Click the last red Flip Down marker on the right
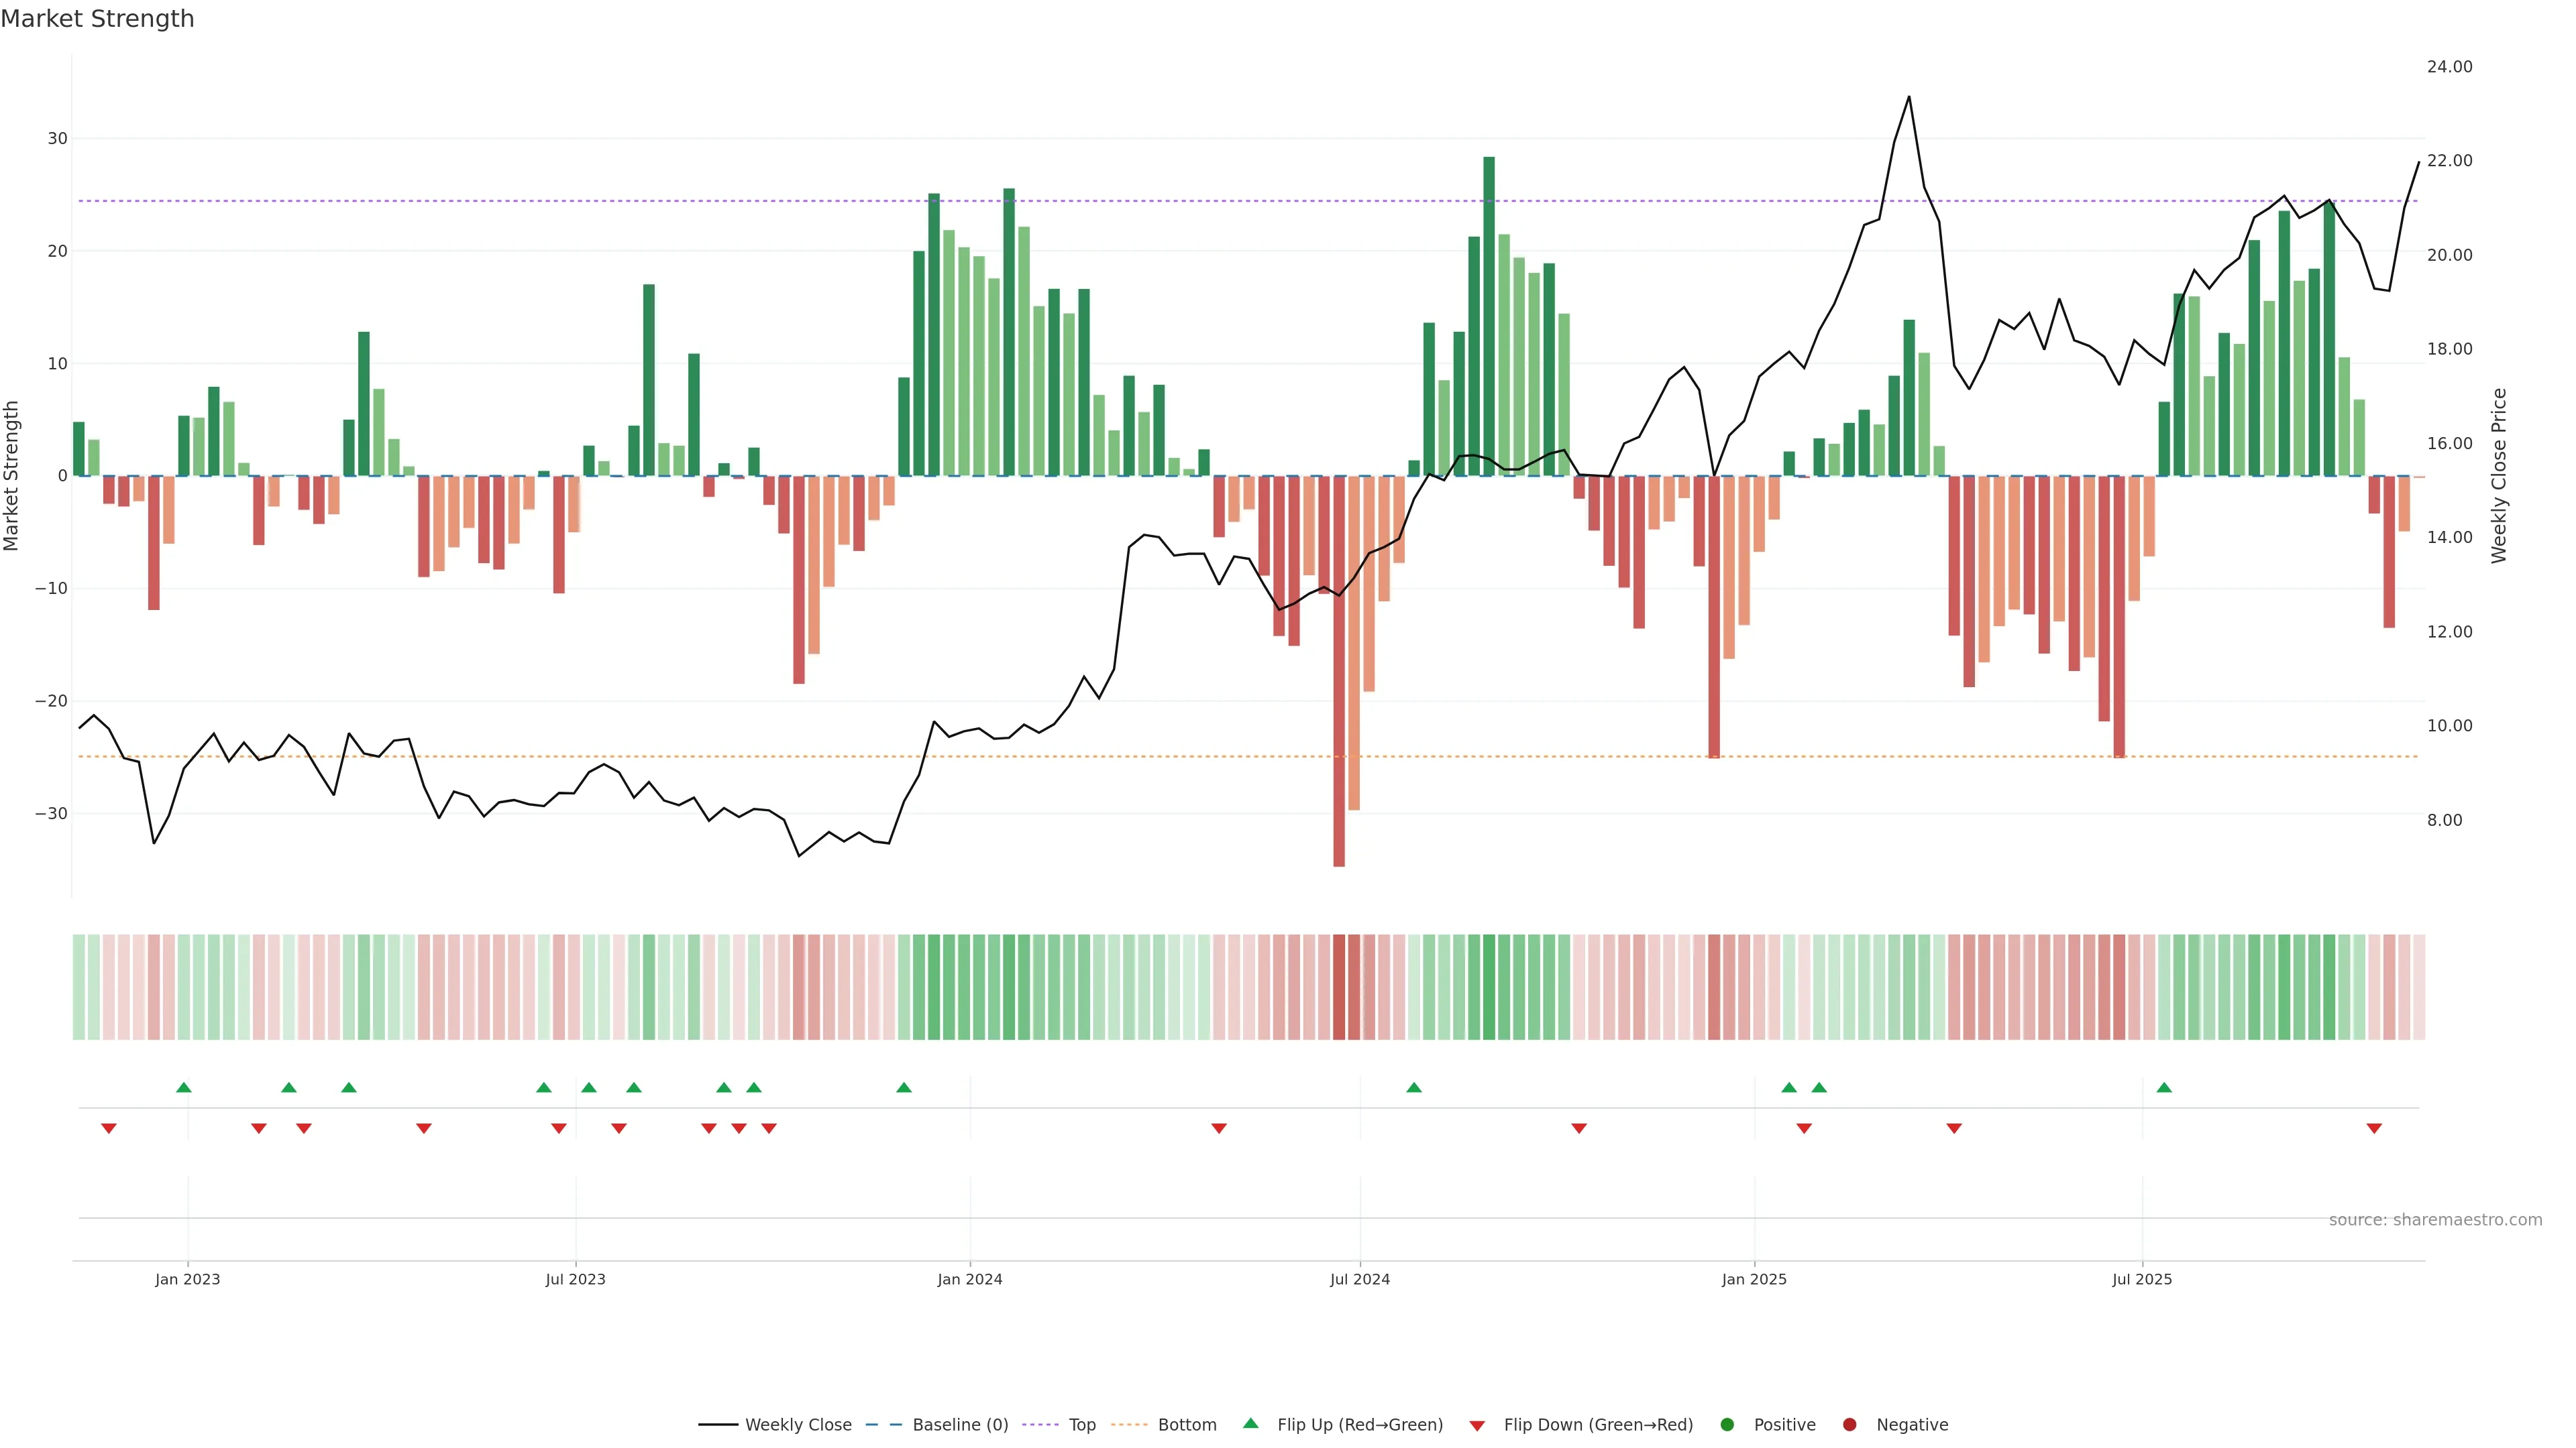 (2374, 1128)
